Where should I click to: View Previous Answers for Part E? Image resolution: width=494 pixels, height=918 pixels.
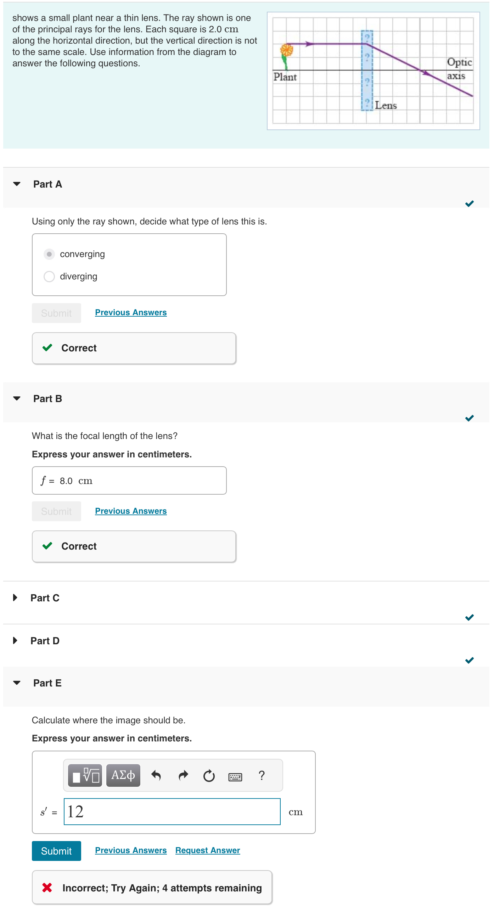point(131,850)
